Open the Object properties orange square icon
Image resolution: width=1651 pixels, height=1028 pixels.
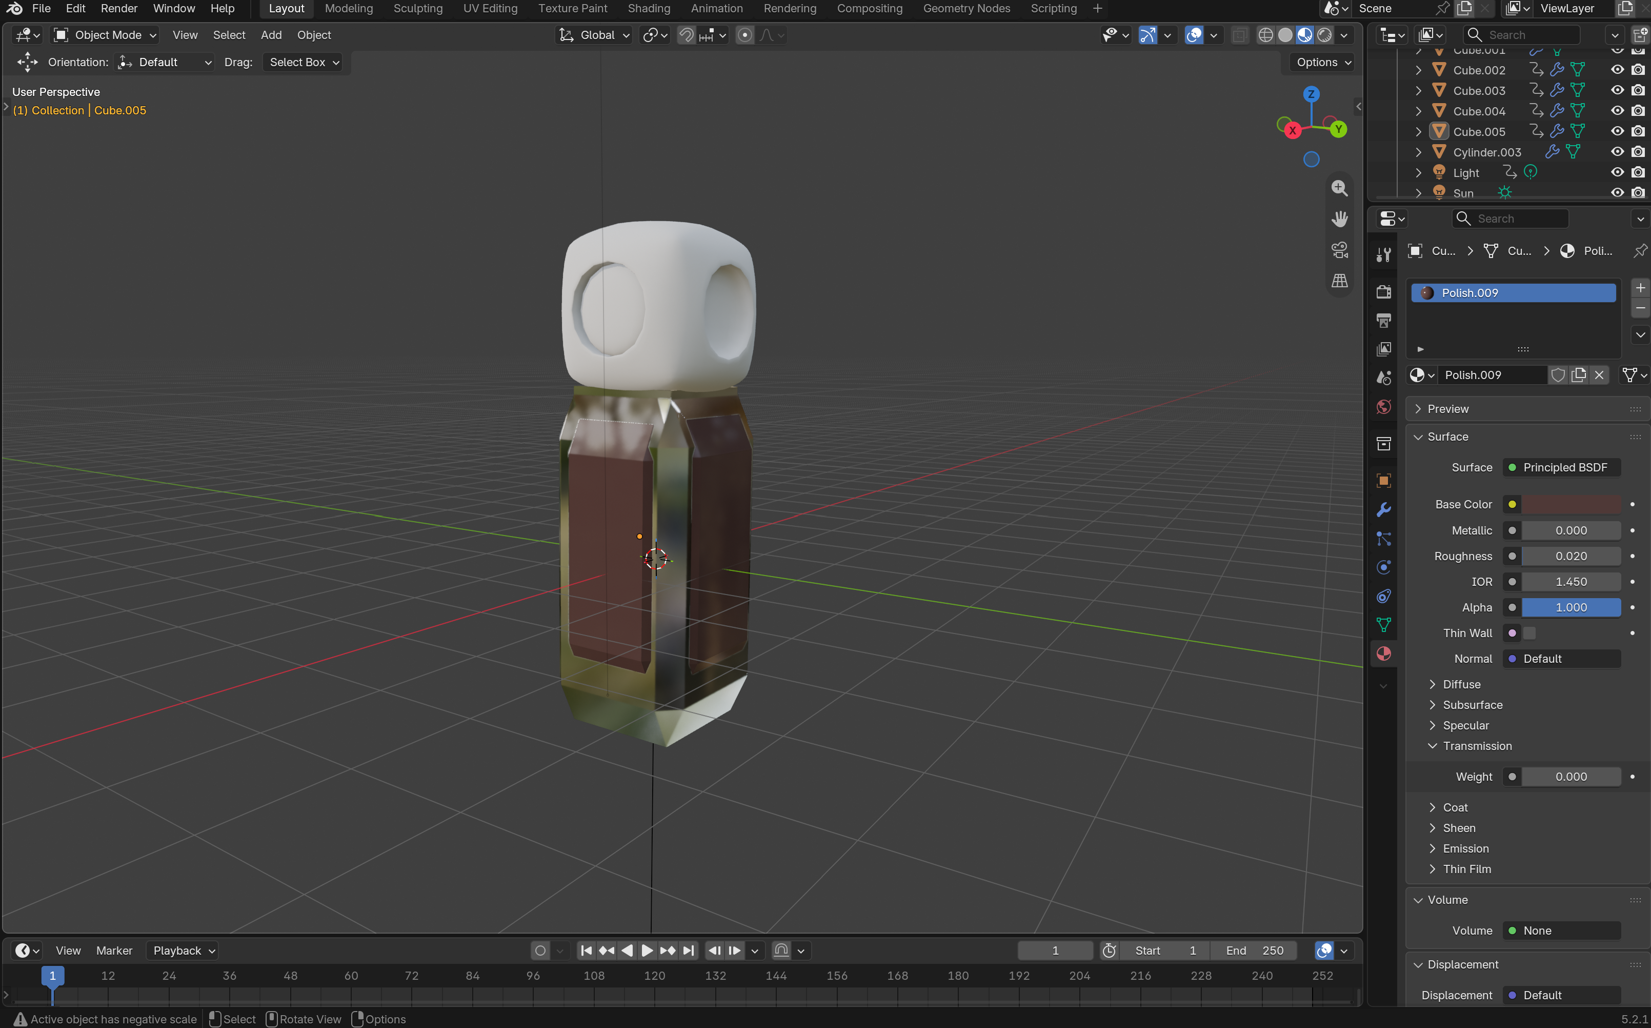click(x=1383, y=481)
